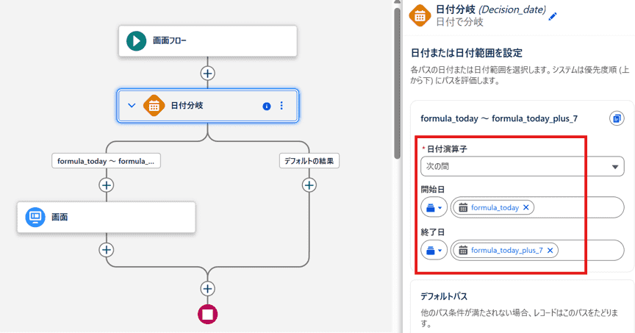Click the デフォルトパス section heading
This screenshot has width=635, height=333.
(444, 296)
